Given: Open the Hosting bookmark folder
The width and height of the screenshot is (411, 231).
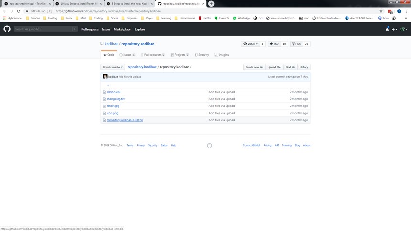Looking at the screenshot, I should (50, 18).
